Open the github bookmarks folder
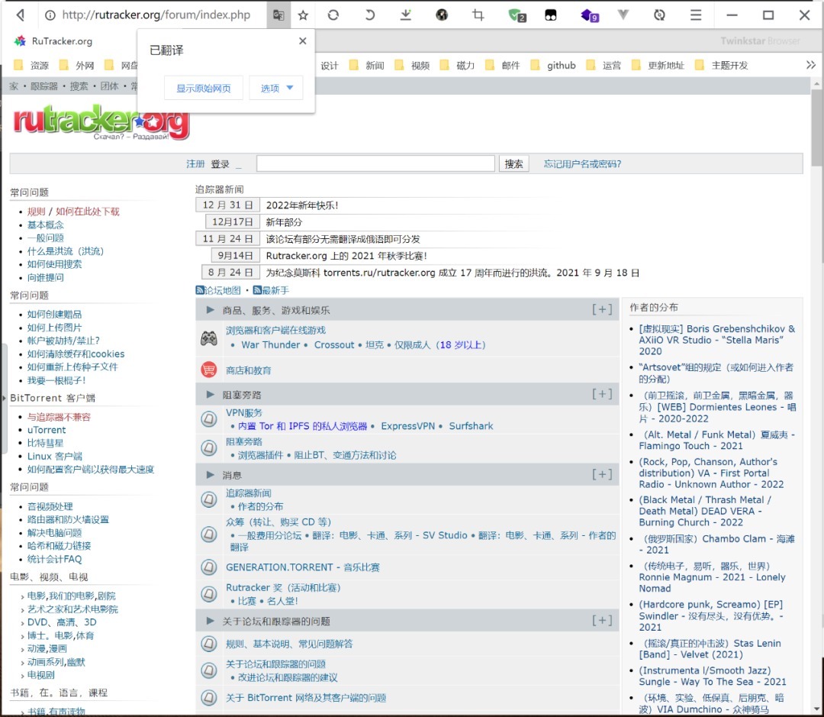 pos(561,65)
